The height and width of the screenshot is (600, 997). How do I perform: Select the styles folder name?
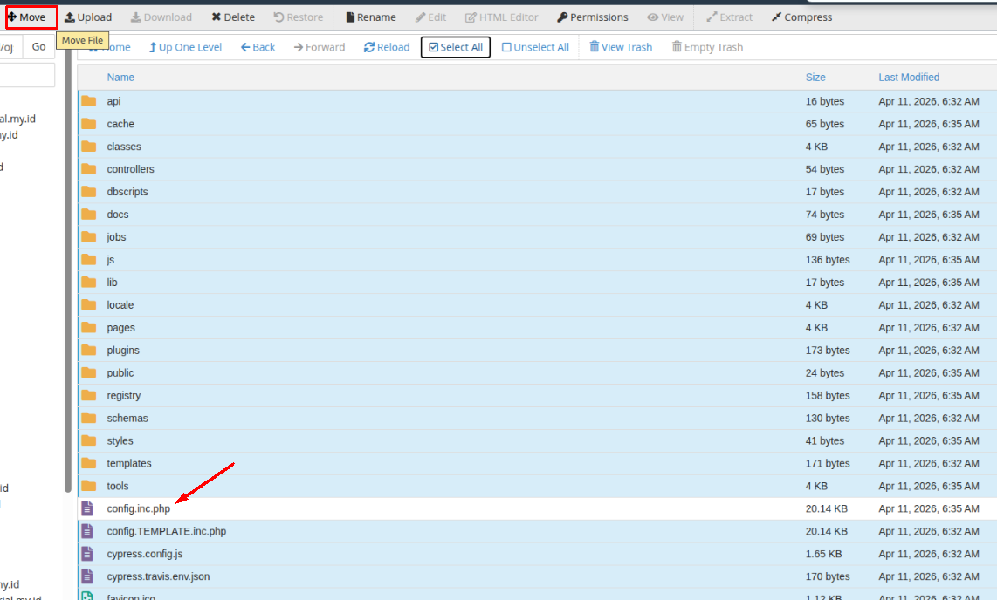click(x=120, y=440)
